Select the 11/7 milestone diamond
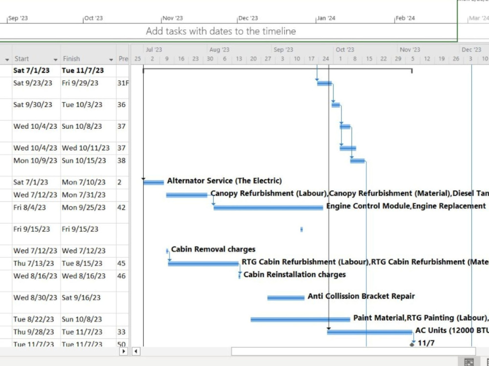 [412, 345]
